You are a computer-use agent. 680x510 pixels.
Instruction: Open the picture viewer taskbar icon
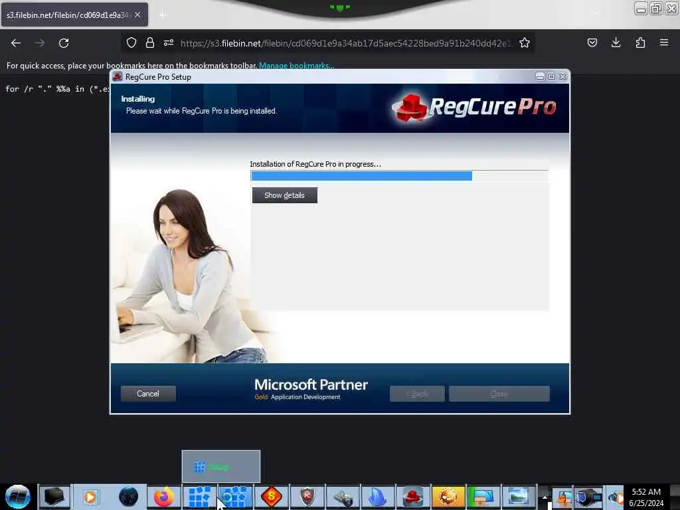[519, 497]
